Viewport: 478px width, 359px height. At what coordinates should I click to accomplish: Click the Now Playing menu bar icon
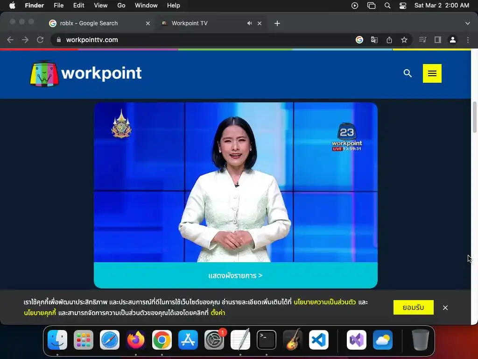[x=355, y=6]
